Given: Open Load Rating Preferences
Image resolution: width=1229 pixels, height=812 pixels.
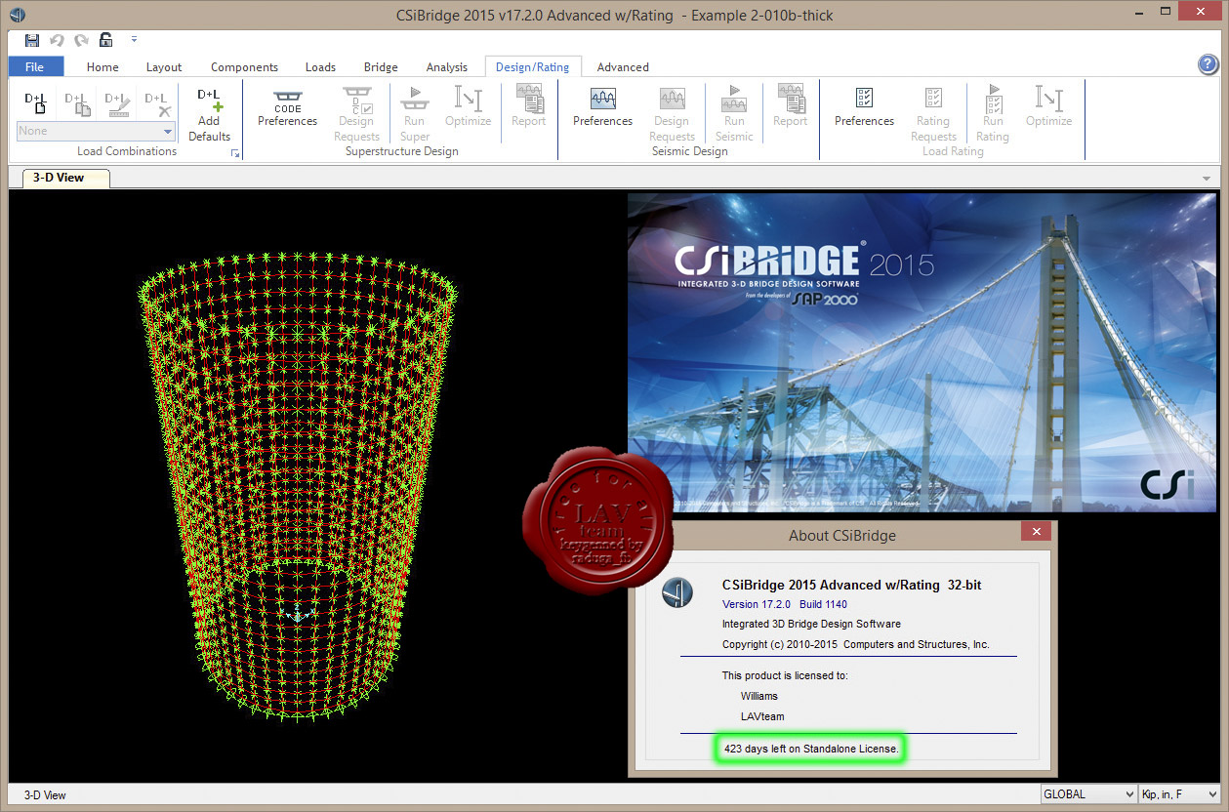Looking at the screenshot, I should tap(864, 107).
